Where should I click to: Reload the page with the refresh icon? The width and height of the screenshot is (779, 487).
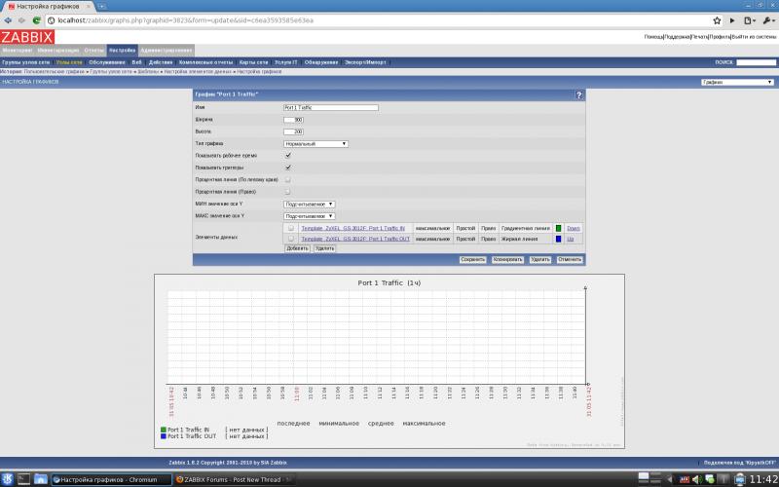(x=35, y=19)
